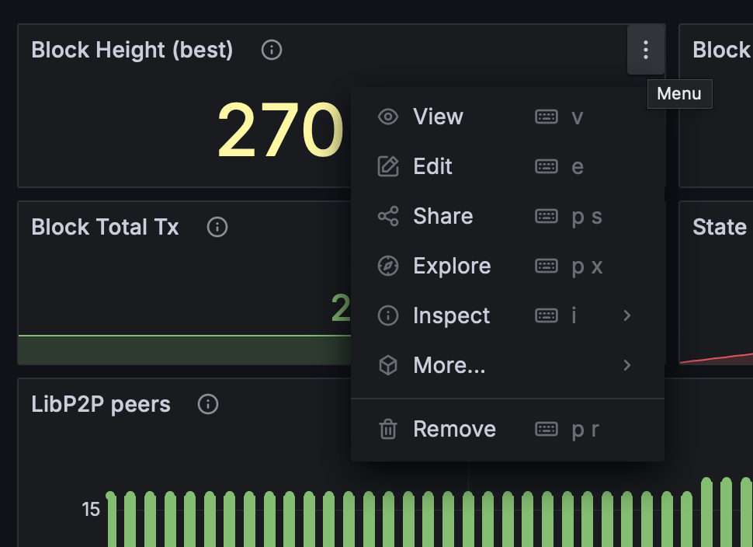Expand the More... submenu arrow
The height and width of the screenshot is (547, 753).
626,365
